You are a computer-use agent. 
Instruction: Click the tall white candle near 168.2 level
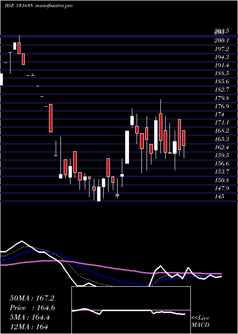(127, 147)
